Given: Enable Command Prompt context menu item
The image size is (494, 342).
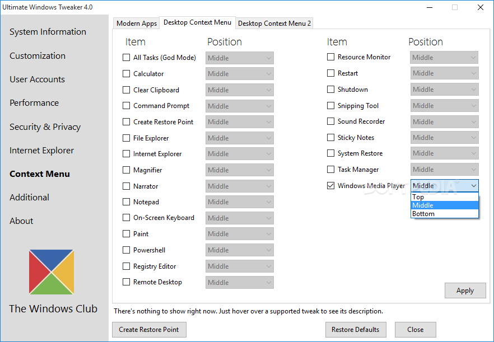Looking at the screenshot, I should tap(127, 106).
